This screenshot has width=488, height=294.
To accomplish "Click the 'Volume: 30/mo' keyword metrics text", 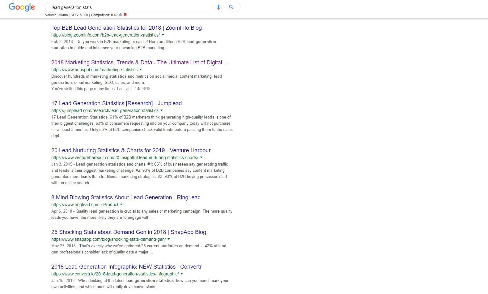I will [x=56, y=15].
